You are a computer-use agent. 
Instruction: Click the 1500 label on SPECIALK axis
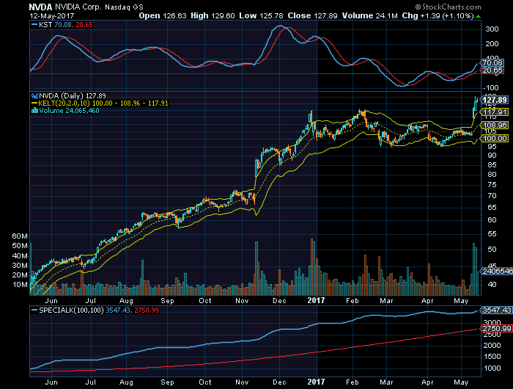pyautogui.click(x=492, y=357)
